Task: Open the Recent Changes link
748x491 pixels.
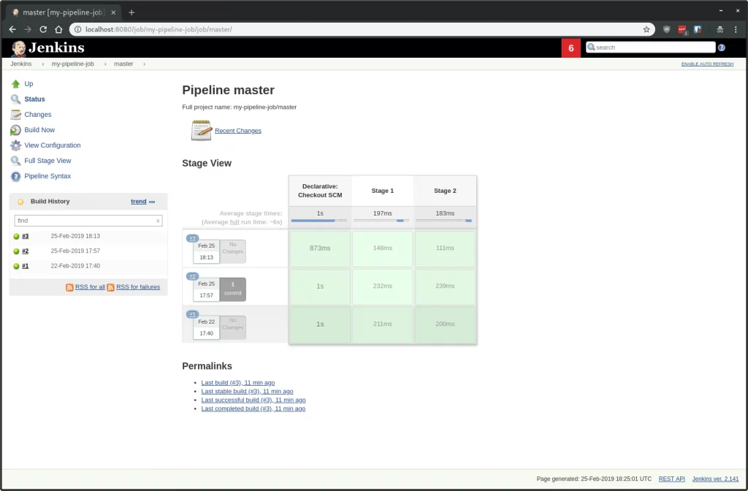Action: (237, 131)
